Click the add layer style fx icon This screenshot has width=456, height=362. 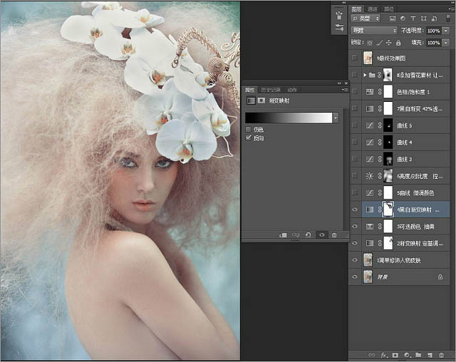tap(384, 354)
